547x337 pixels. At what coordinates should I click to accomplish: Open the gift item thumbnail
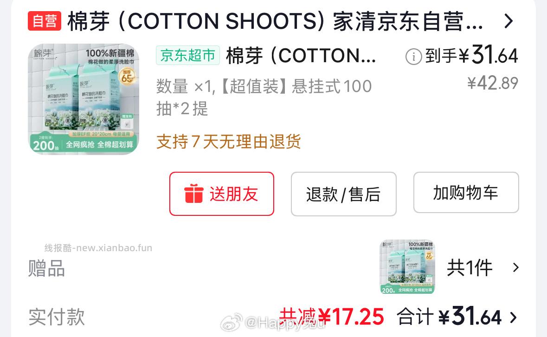[407, 267]
